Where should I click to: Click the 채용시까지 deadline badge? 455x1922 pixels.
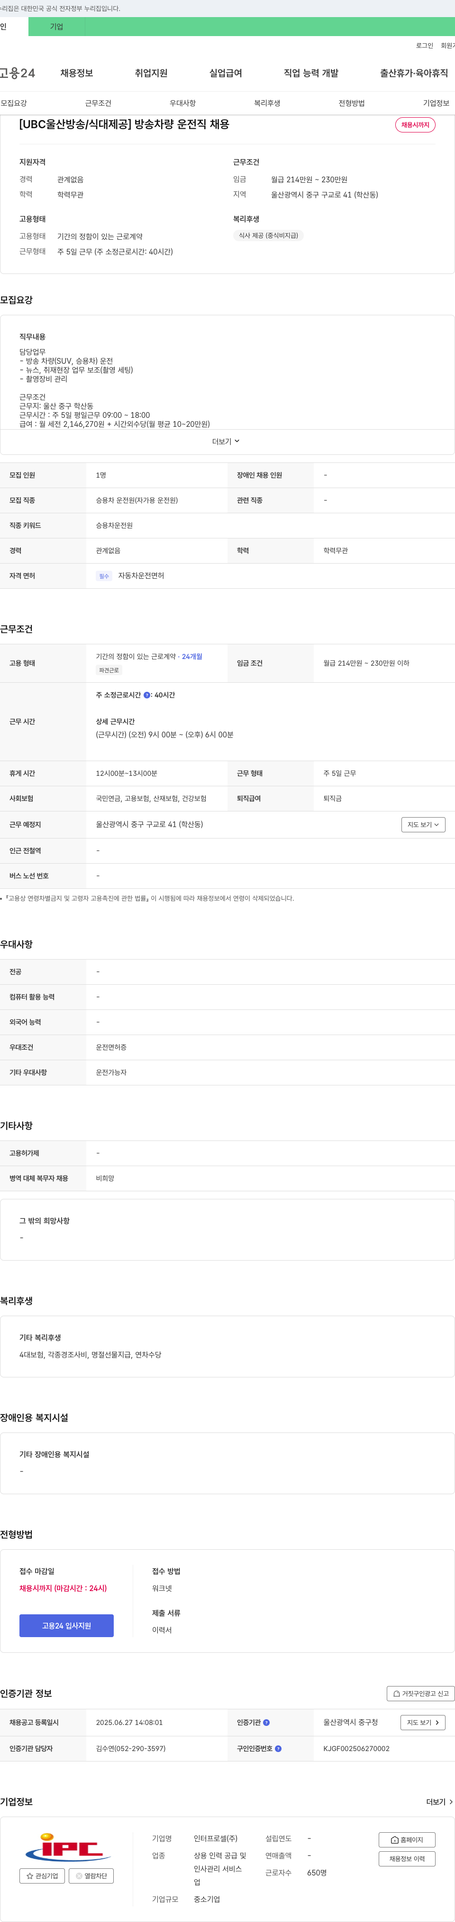(415, 124)
